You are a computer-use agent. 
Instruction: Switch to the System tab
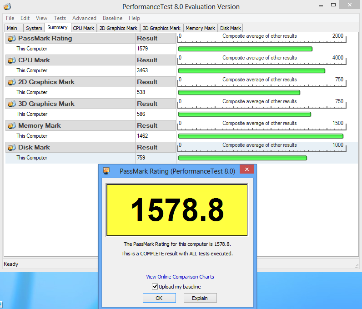tap(34, 28)
